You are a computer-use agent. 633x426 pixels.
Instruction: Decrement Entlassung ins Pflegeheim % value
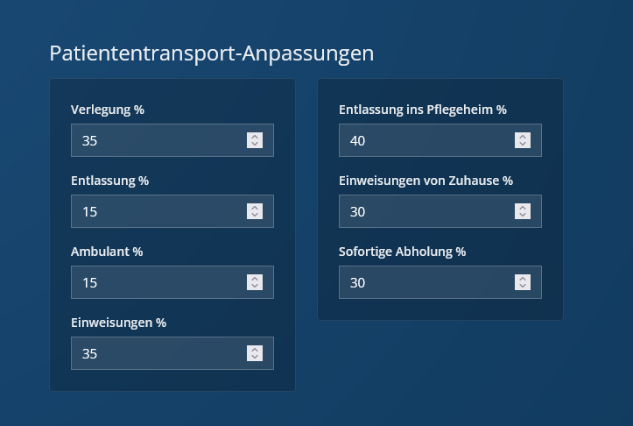coord(523,145)
